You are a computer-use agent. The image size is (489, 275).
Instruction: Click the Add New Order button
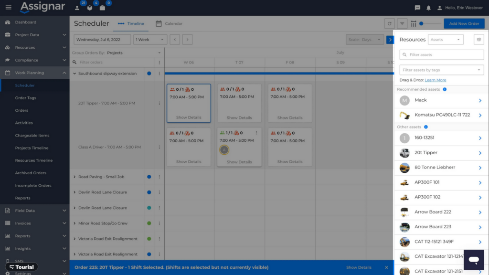[464, 23]
